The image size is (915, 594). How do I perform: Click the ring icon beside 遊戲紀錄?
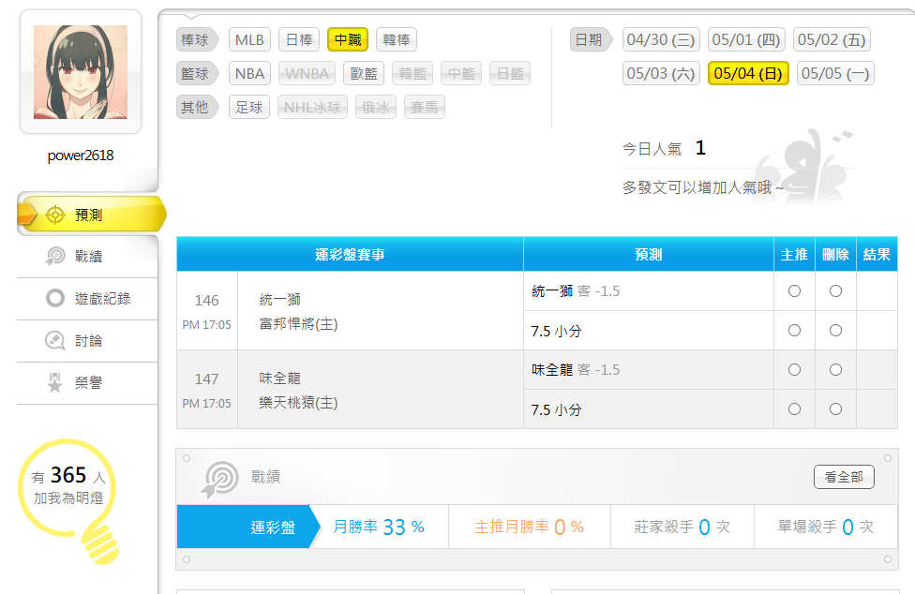coord(55,299)
